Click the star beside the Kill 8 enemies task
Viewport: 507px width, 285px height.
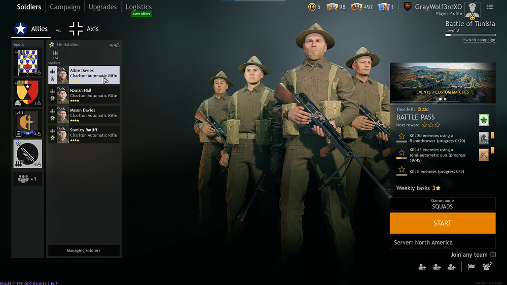[x=402, y=169]
